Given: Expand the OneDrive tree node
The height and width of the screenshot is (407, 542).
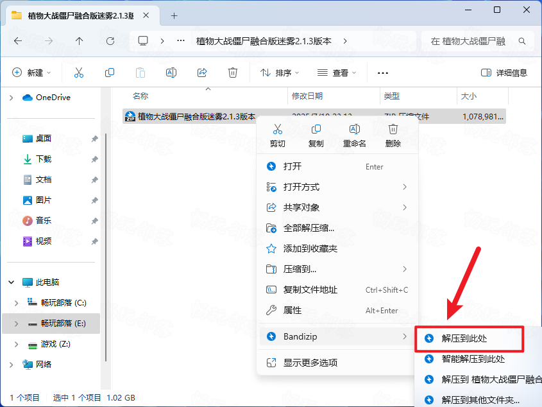Looking at the screenshot, I should 12,98.
